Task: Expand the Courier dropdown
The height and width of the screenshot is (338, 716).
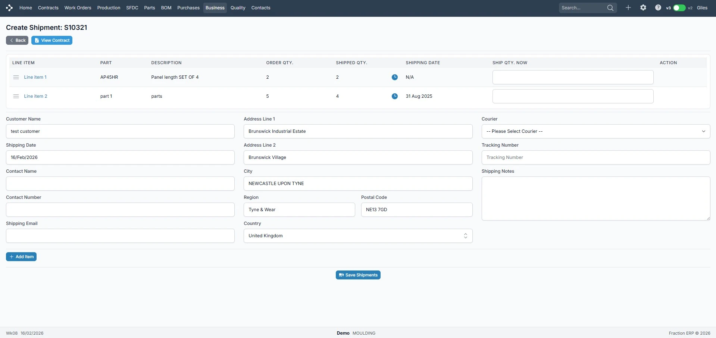Action: [x=595, y=131]
